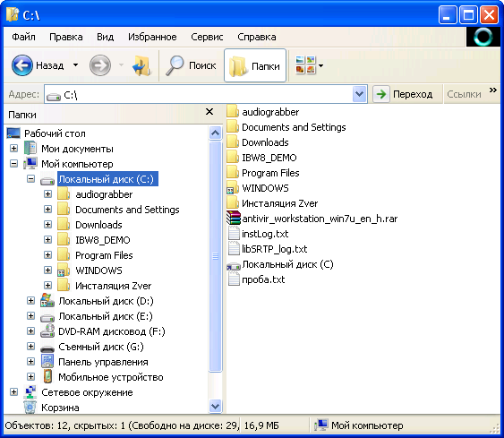Go back with the Назад arrow button
This screenshot has width=504, height=438.
click(x=38, y=65)
